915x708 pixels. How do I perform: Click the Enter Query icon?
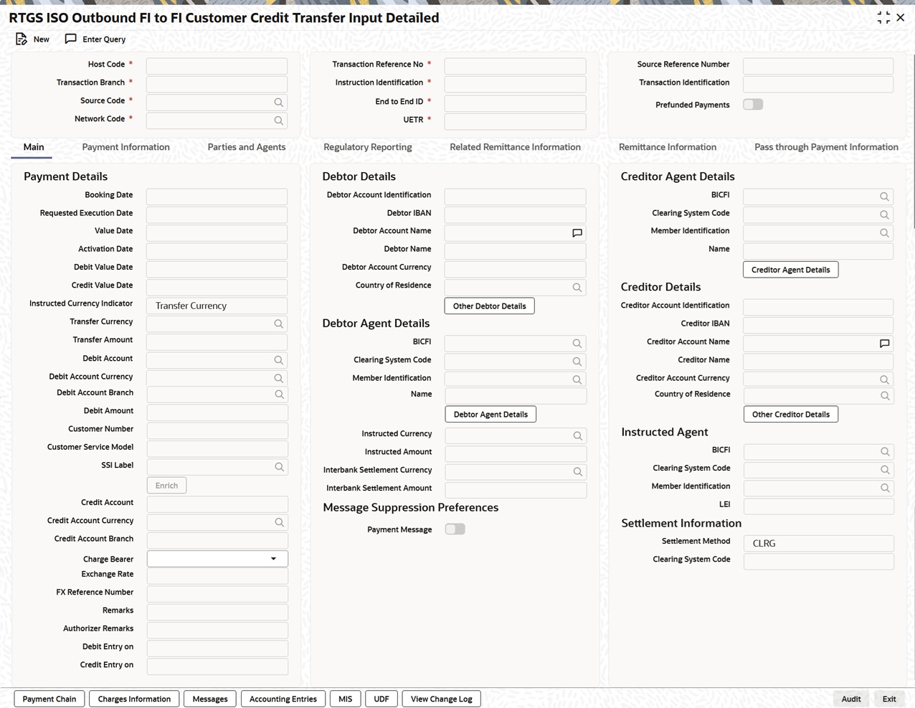click(x=70, y=39)
